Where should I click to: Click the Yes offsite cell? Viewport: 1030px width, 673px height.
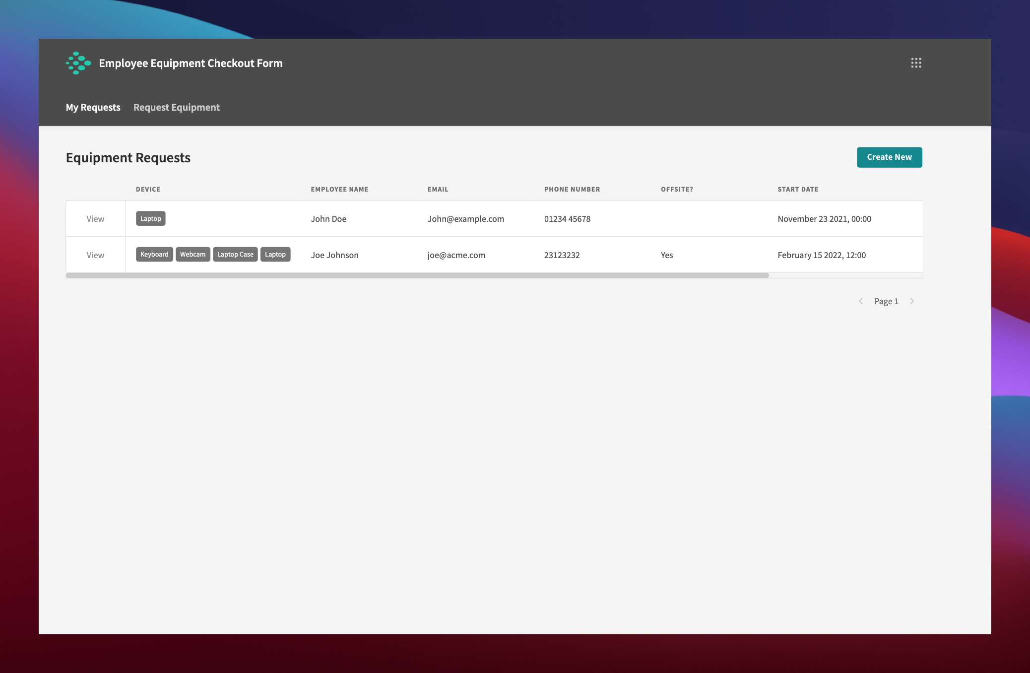pos(667,255)
